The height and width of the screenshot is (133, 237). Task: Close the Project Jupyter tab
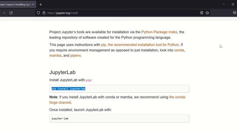33,4
